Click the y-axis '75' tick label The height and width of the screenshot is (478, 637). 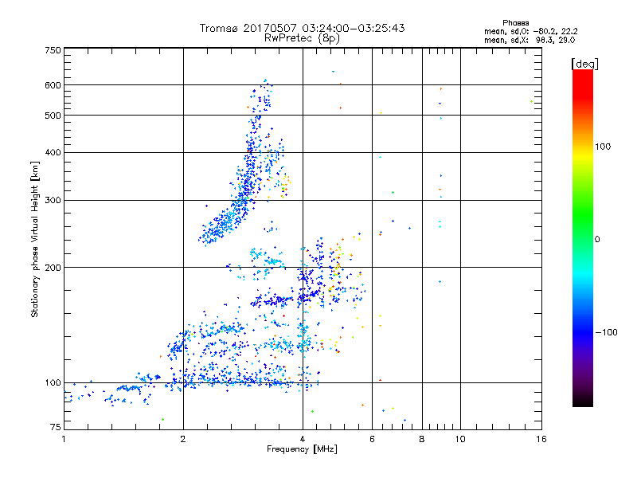(x=56, y=427)
